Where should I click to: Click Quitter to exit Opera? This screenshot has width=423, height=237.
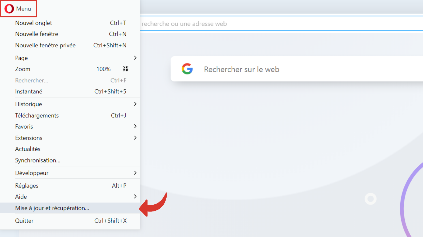(24, 221)
